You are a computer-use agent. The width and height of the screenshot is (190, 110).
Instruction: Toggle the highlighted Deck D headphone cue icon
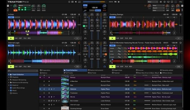point(104,67)
